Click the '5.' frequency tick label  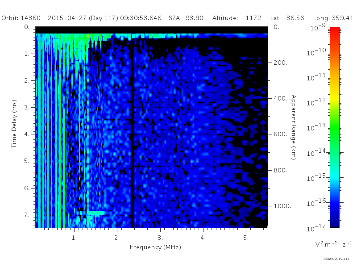coord(246,238)
